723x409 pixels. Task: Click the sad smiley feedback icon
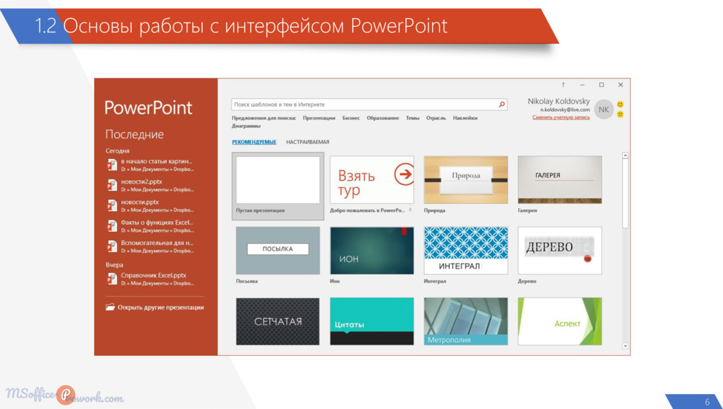(620, 114)
